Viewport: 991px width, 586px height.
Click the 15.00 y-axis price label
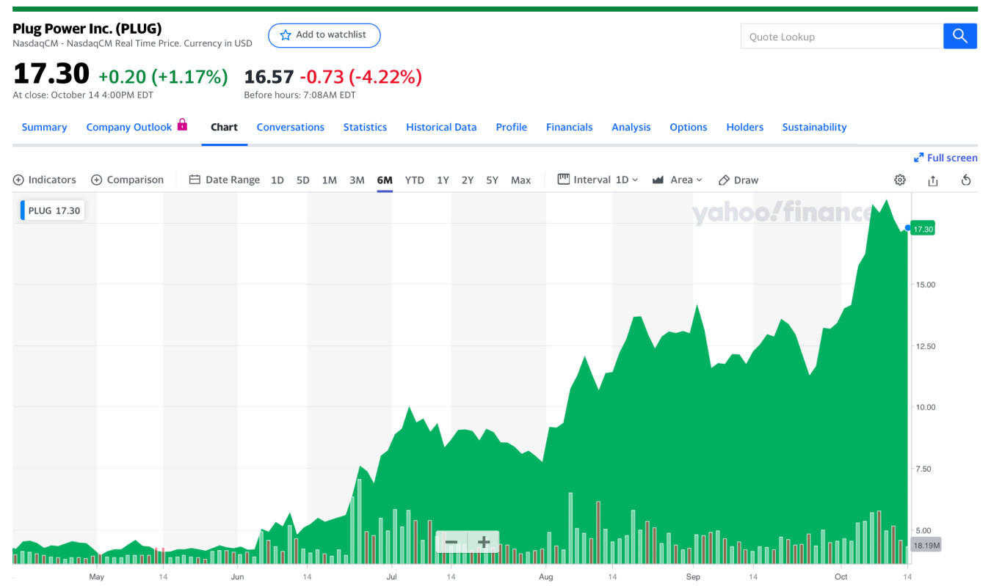(926, 285)
